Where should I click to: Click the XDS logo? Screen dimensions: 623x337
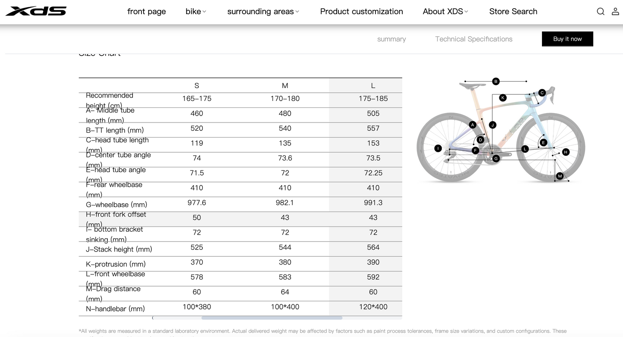[36, 11]
